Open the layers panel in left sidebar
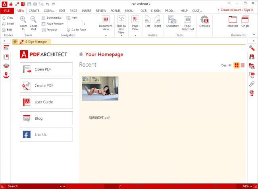The height and width of the screenshot is (189, 258). point(6,66)
